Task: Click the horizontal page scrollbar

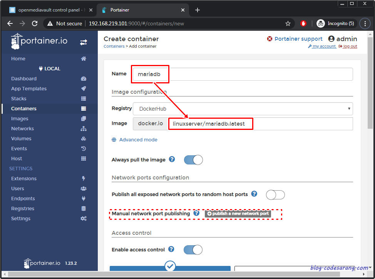Action: coord(174,274)
